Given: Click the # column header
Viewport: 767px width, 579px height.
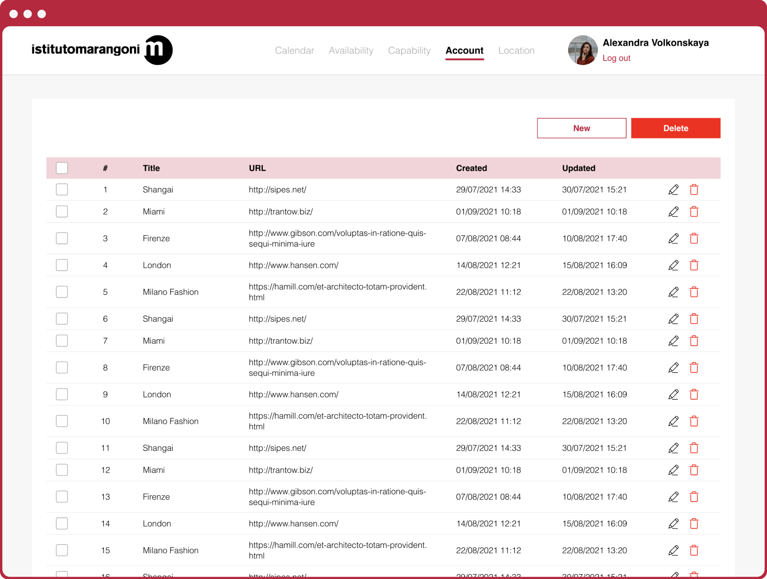Looking at the screenshot, I should click(105, 168).
